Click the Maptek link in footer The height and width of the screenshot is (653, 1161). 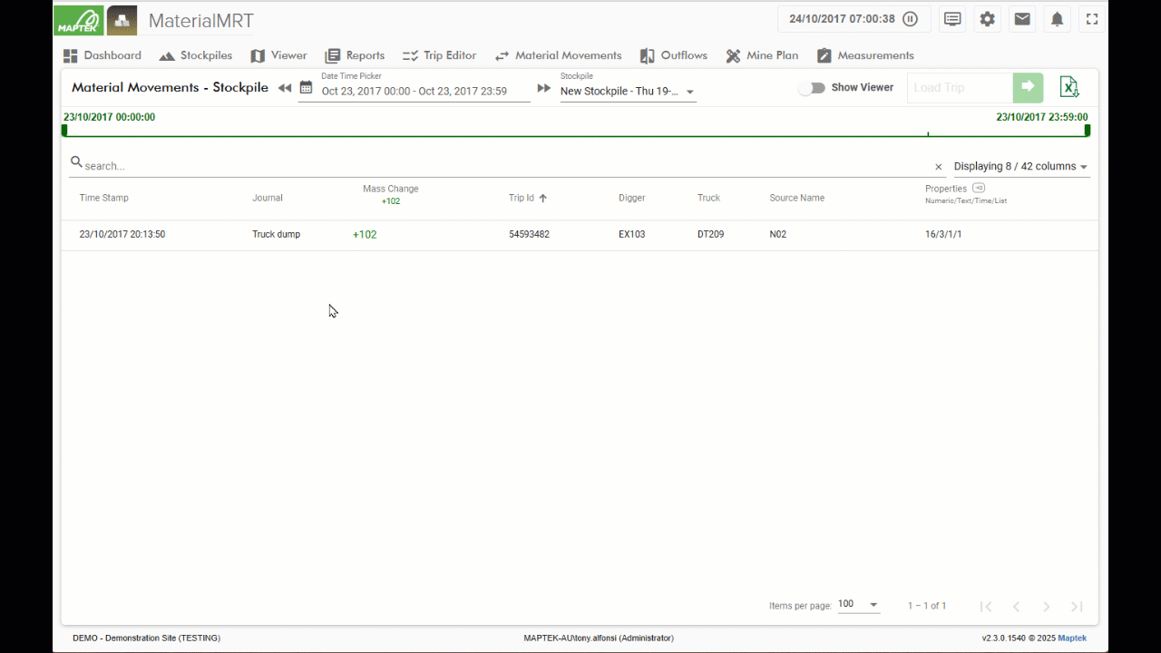[1072, 638]
